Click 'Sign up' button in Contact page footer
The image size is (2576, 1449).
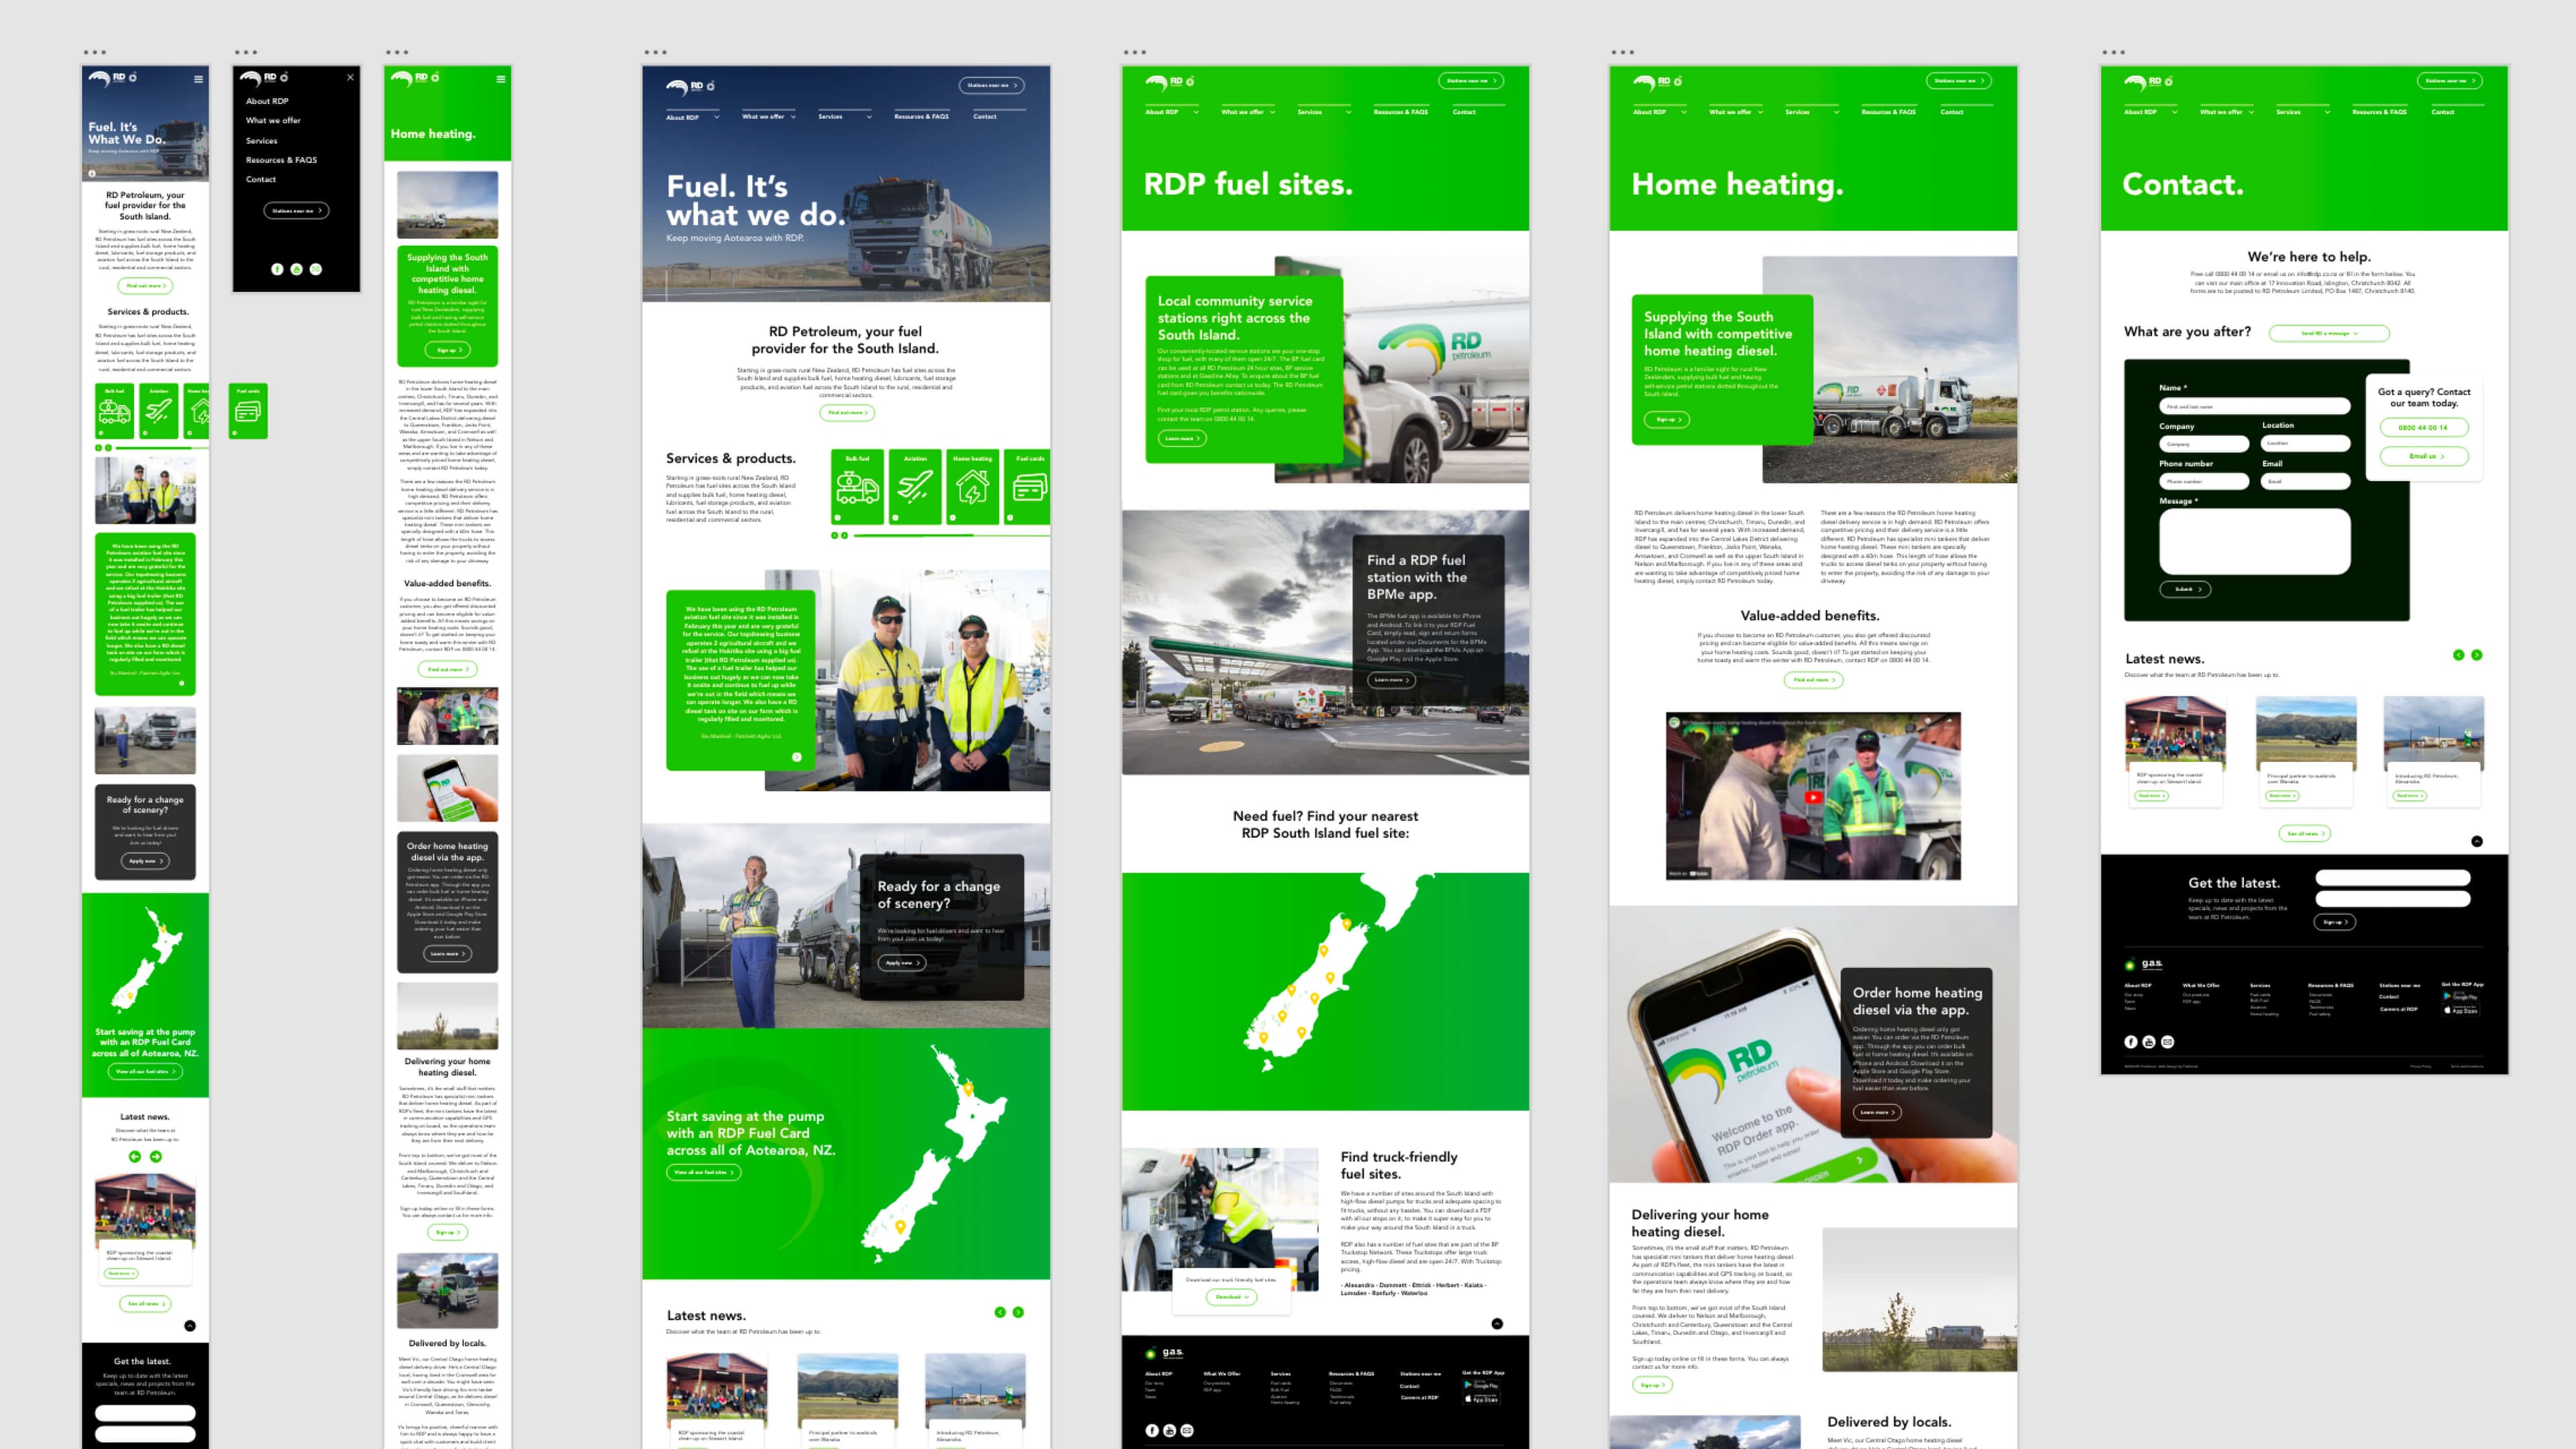coord(2334,922)
